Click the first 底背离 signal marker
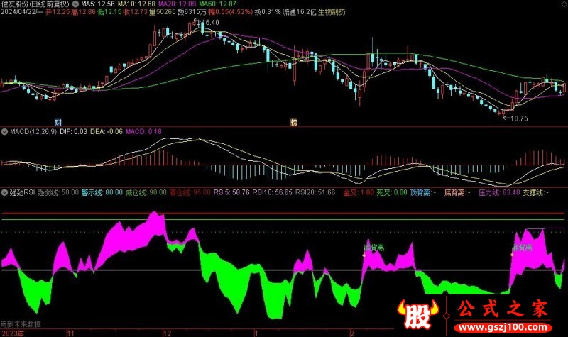The height and width of the screenshot is (337, 568). pyautogui.click(x=373, y=248)
